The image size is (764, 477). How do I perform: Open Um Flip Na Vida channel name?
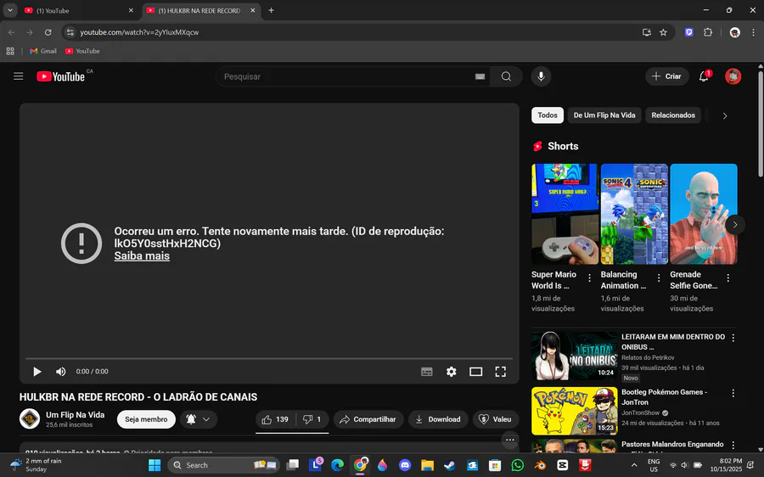coord(75,415)
